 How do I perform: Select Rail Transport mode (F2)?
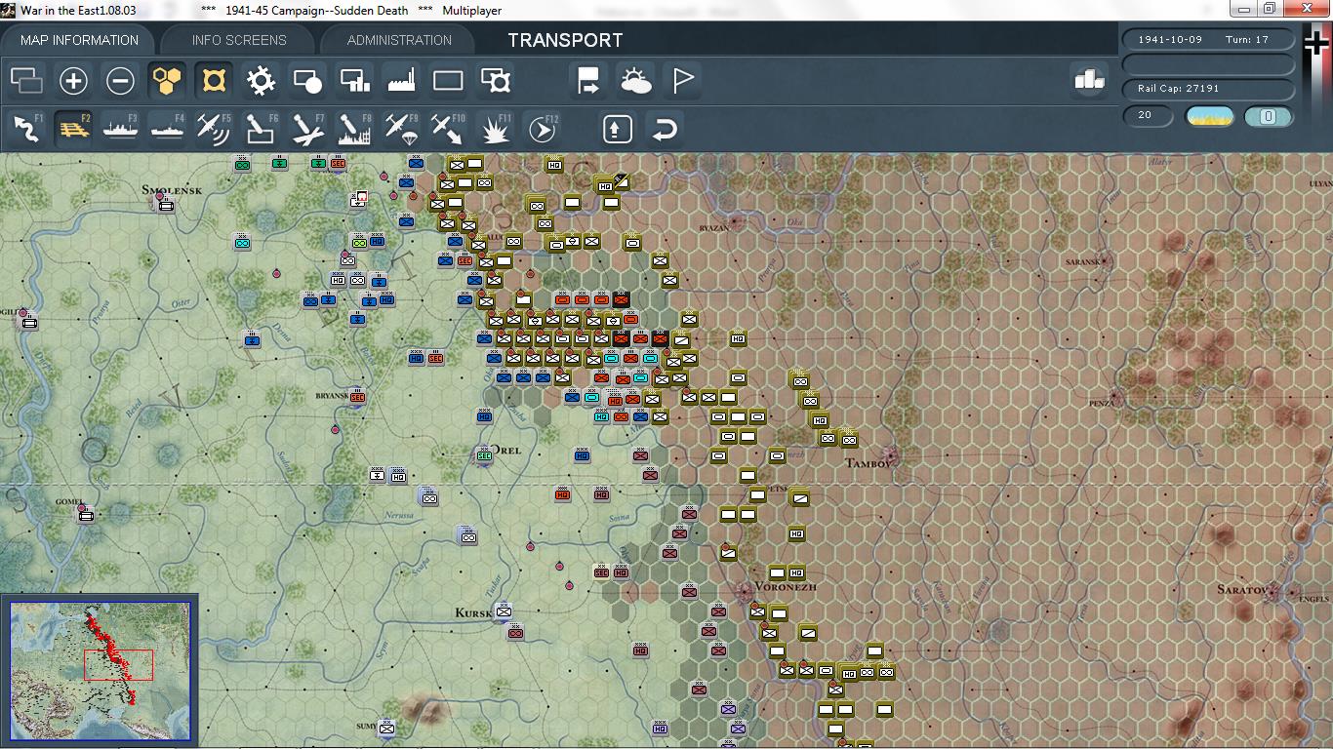click(x=73, y=129)
